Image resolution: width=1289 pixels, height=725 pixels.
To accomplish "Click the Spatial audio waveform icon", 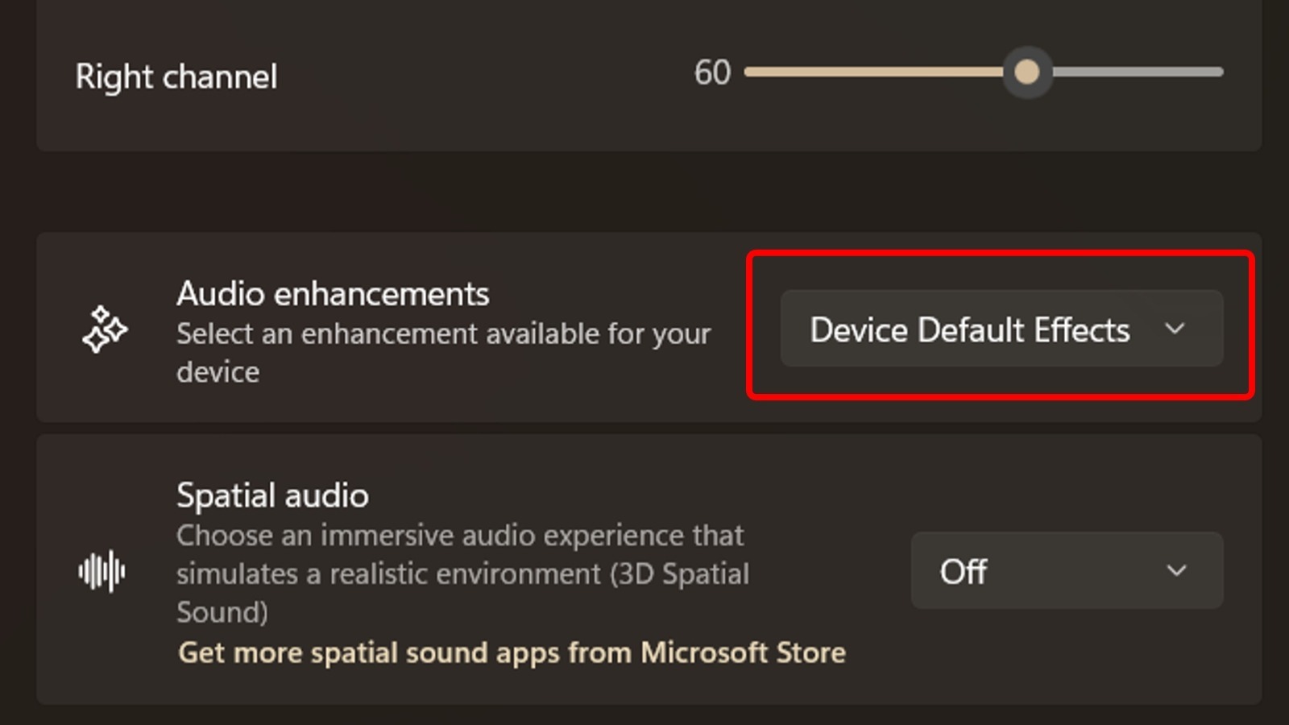I will point(102,571).
